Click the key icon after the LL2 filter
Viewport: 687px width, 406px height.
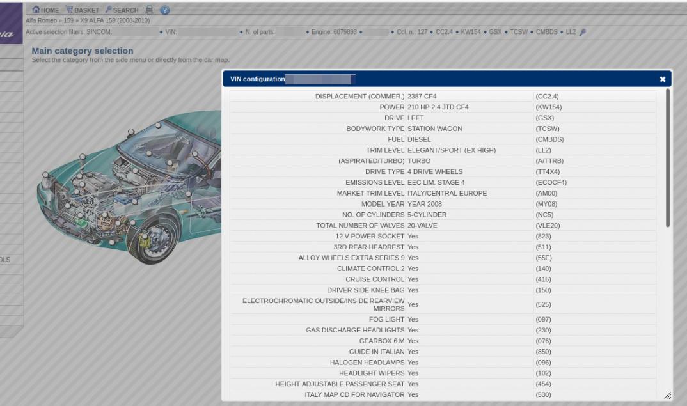(x=582, y=32)
